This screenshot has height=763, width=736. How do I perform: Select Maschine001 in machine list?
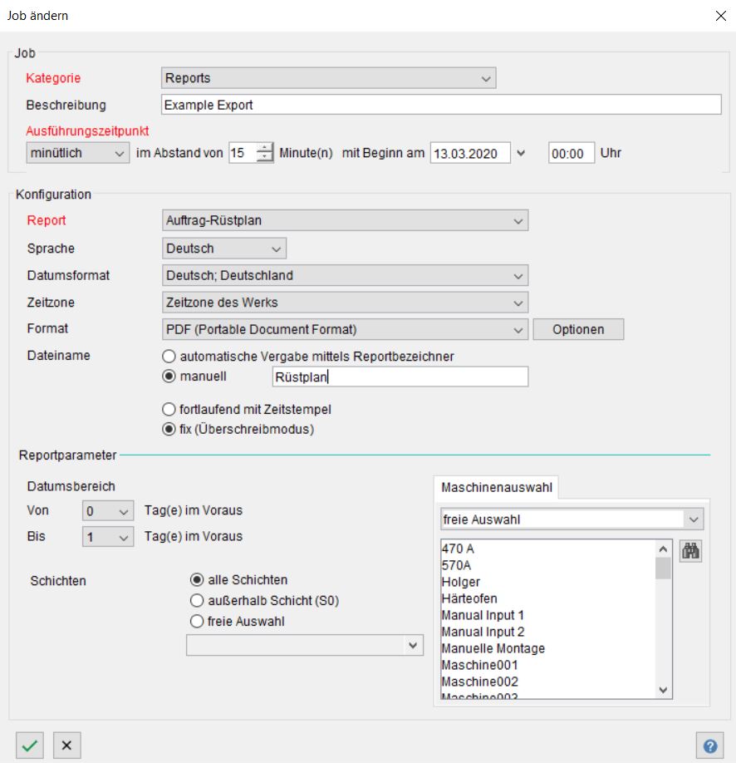pos(548,665)
